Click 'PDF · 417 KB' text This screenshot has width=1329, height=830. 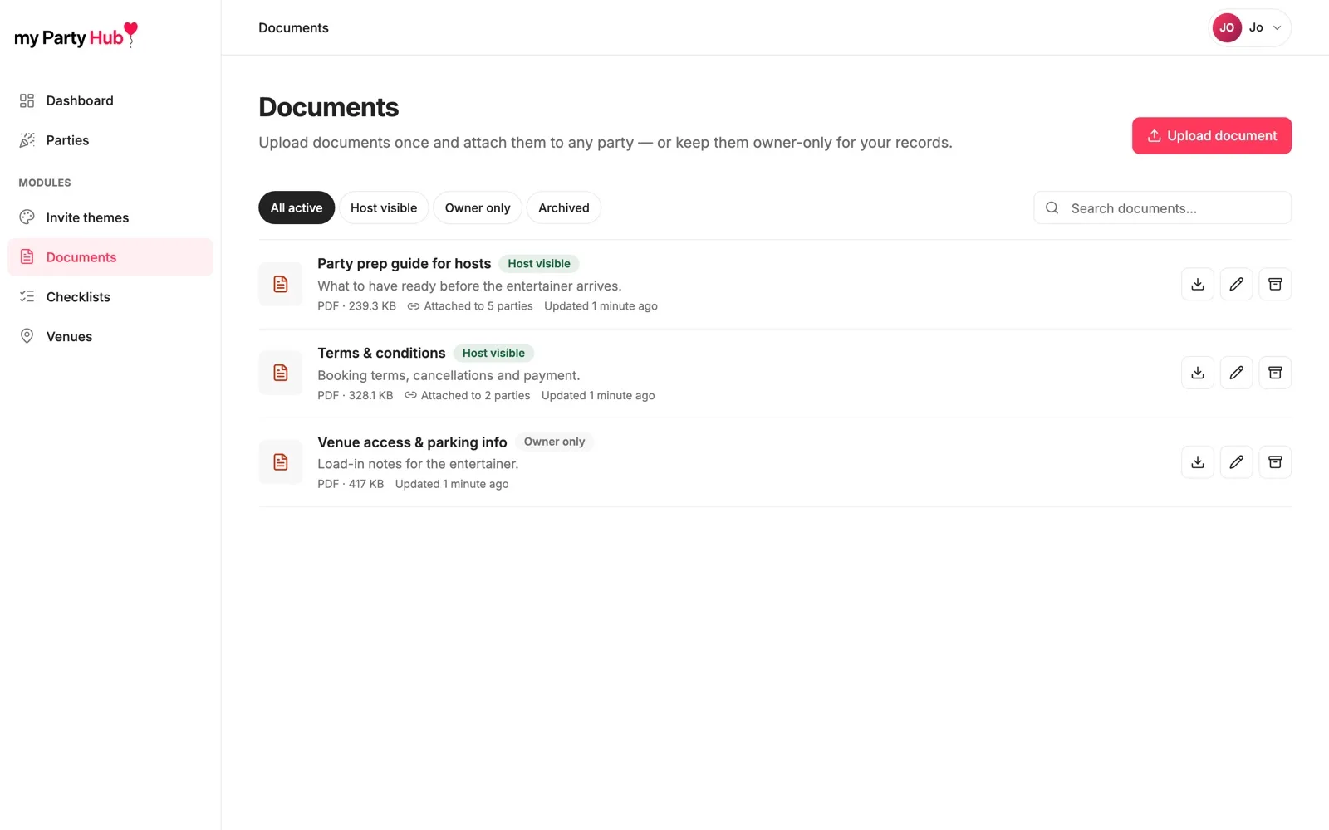[x=351, y=484]
